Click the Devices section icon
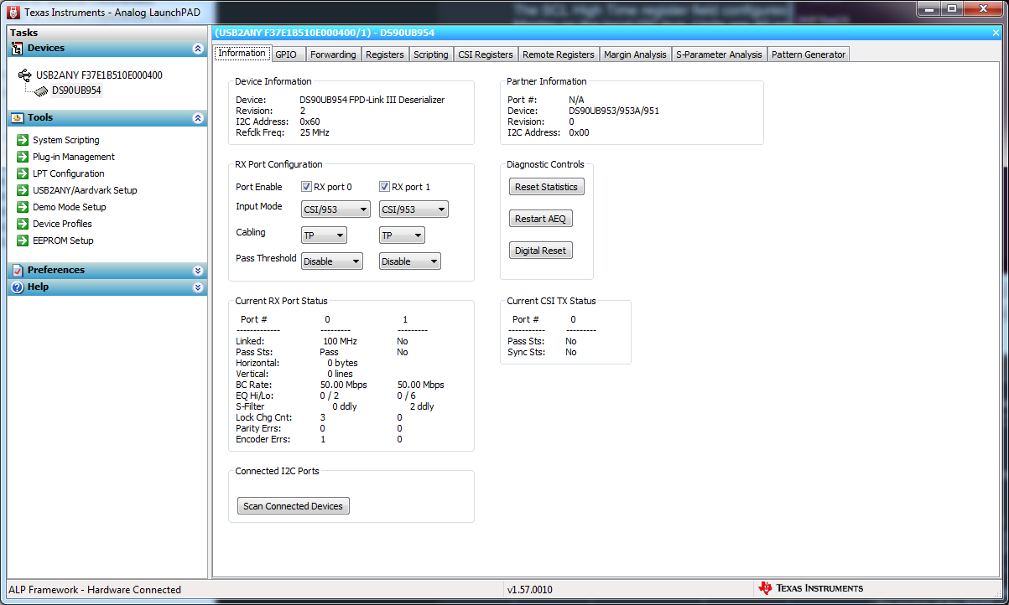The height and width of the screenshot is (605, 1009). click(x=17, y=49)
